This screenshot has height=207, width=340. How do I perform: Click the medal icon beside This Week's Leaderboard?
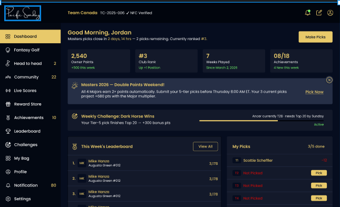click(75, 147)
